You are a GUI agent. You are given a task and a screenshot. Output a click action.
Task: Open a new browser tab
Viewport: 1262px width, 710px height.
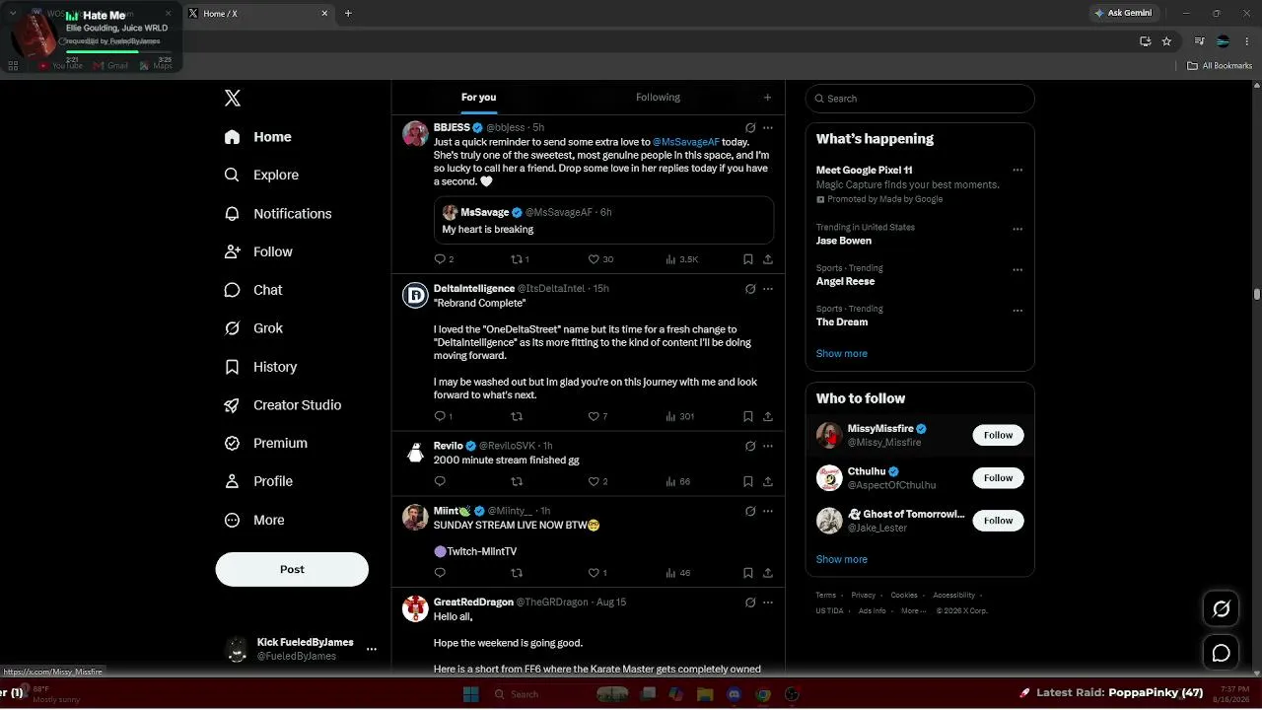click(348, 14)
